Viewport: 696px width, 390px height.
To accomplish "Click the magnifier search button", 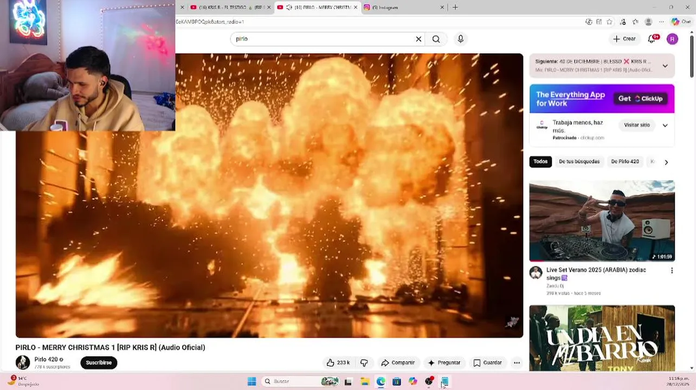I will tap(436, 39).
